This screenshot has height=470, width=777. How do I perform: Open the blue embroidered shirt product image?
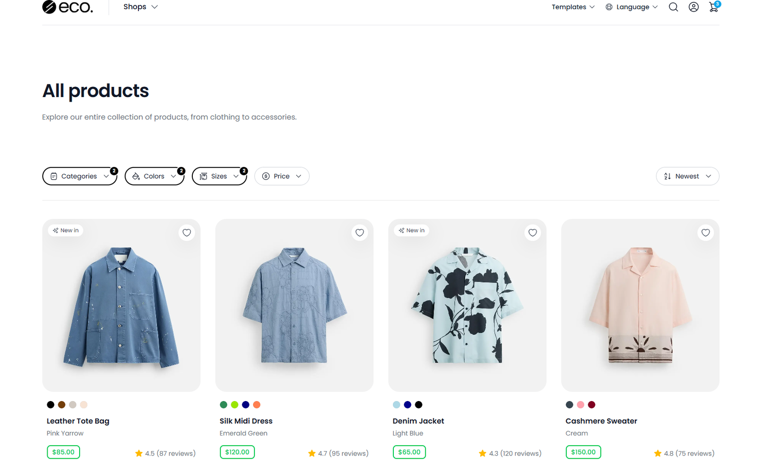click(x=294, y=305)
